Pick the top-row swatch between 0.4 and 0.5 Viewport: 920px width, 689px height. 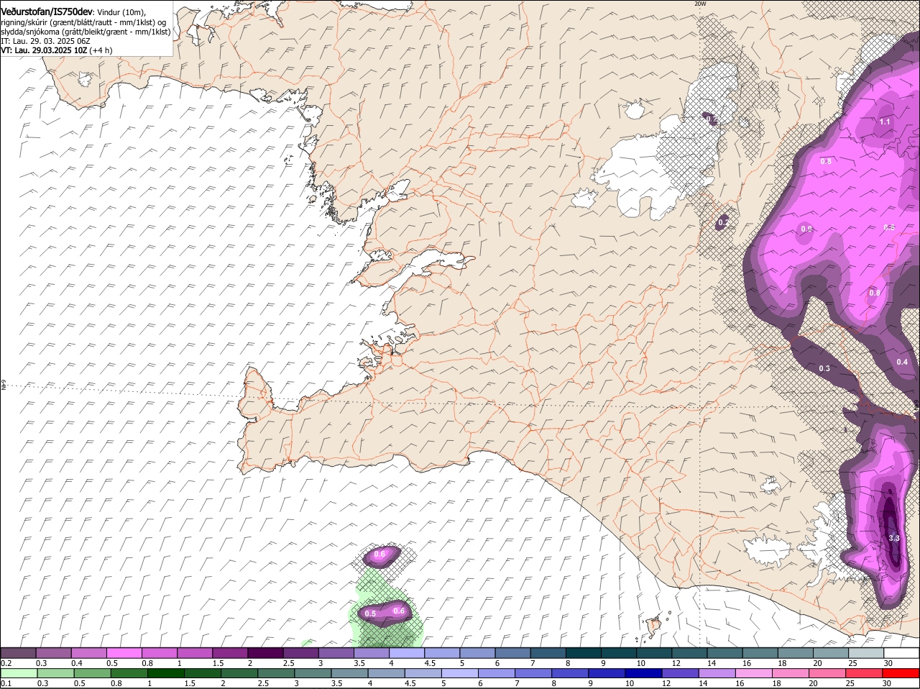(x=89, y=652)
